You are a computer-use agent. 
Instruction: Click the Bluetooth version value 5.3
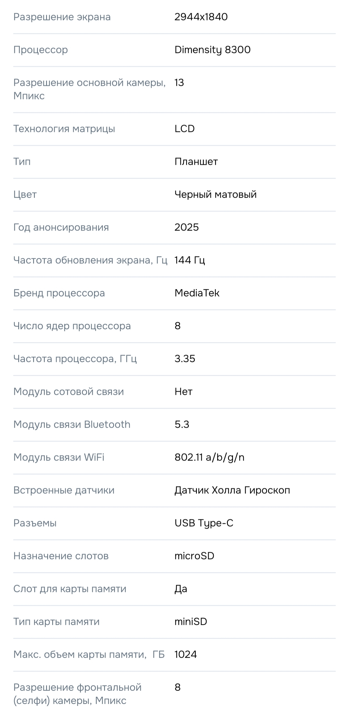click(x=182, y=424)
